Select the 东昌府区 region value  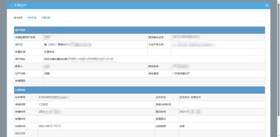click(49, 52)
